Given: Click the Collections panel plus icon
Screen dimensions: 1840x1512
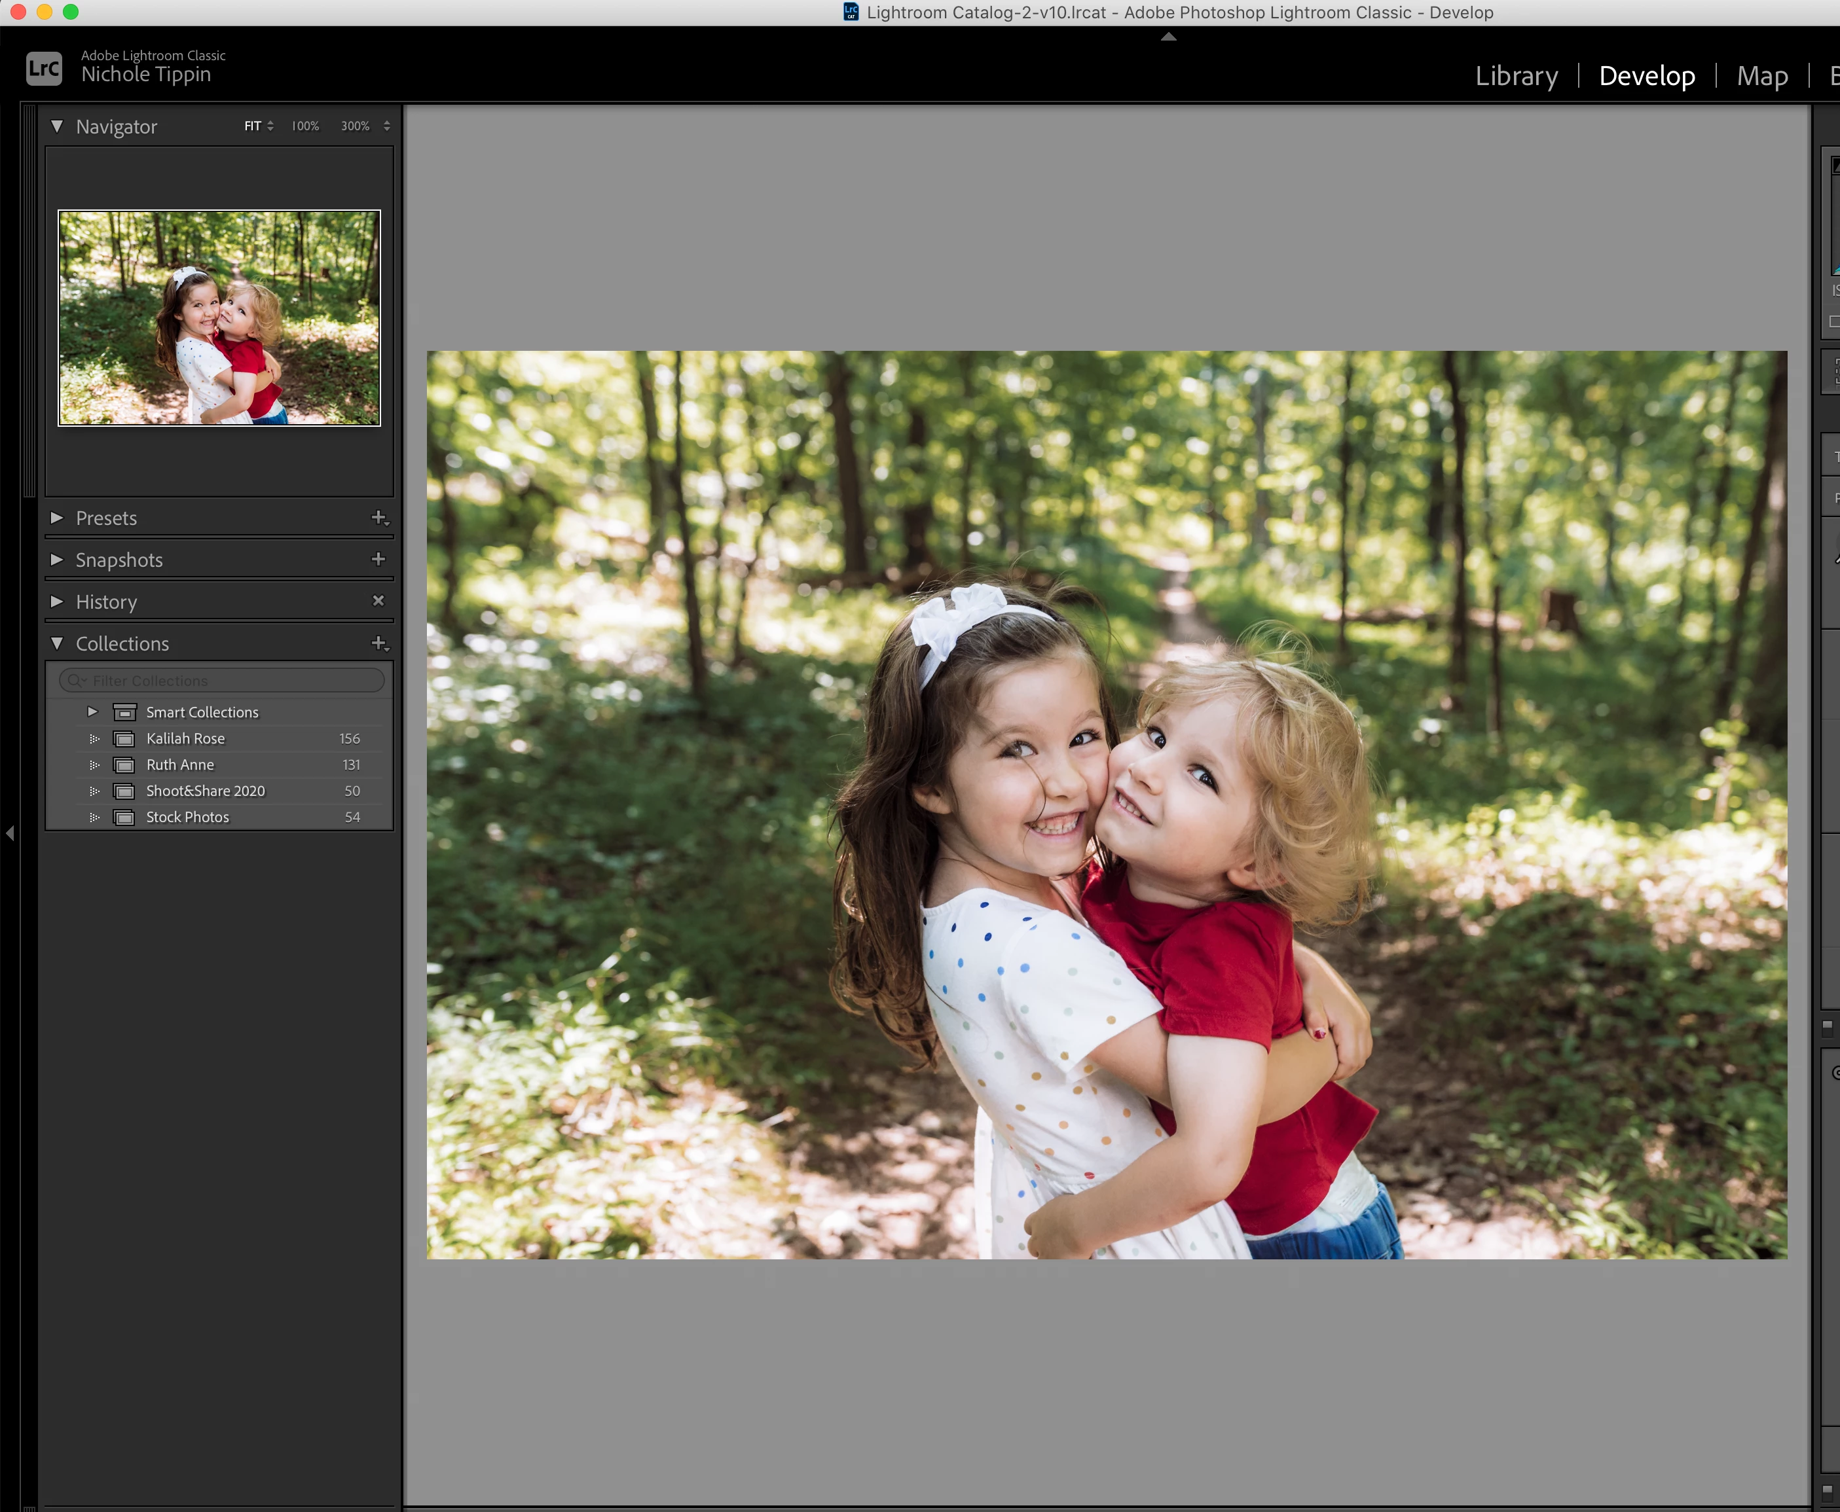Looking at the screenshot, I should (x=379, y=643).
